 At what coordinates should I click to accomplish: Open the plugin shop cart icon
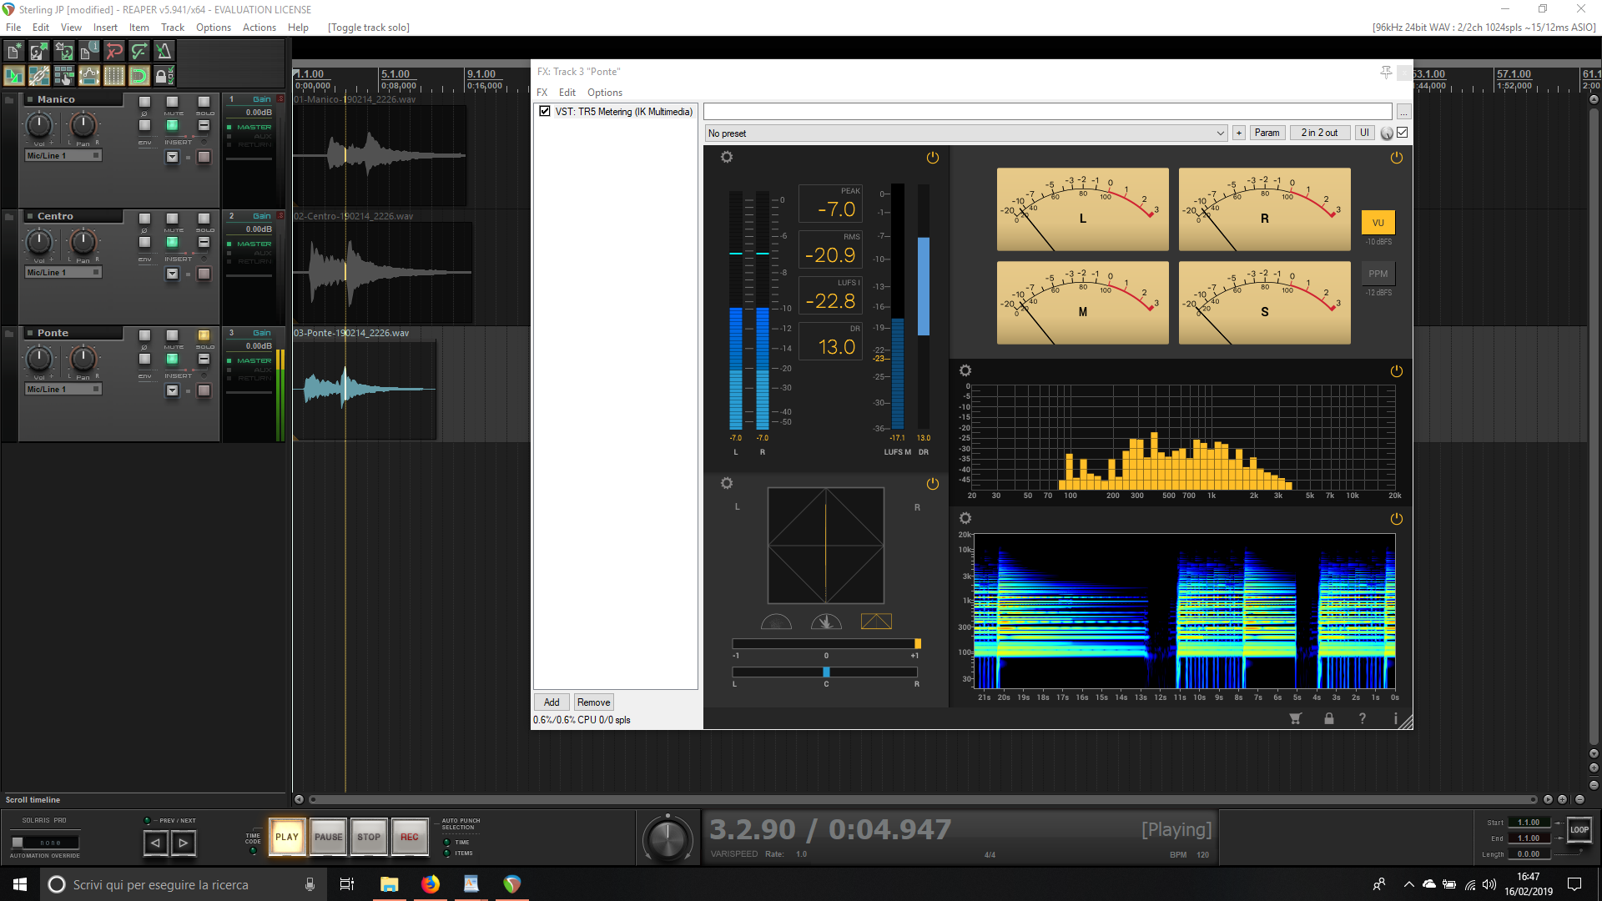pos(1295,718)
